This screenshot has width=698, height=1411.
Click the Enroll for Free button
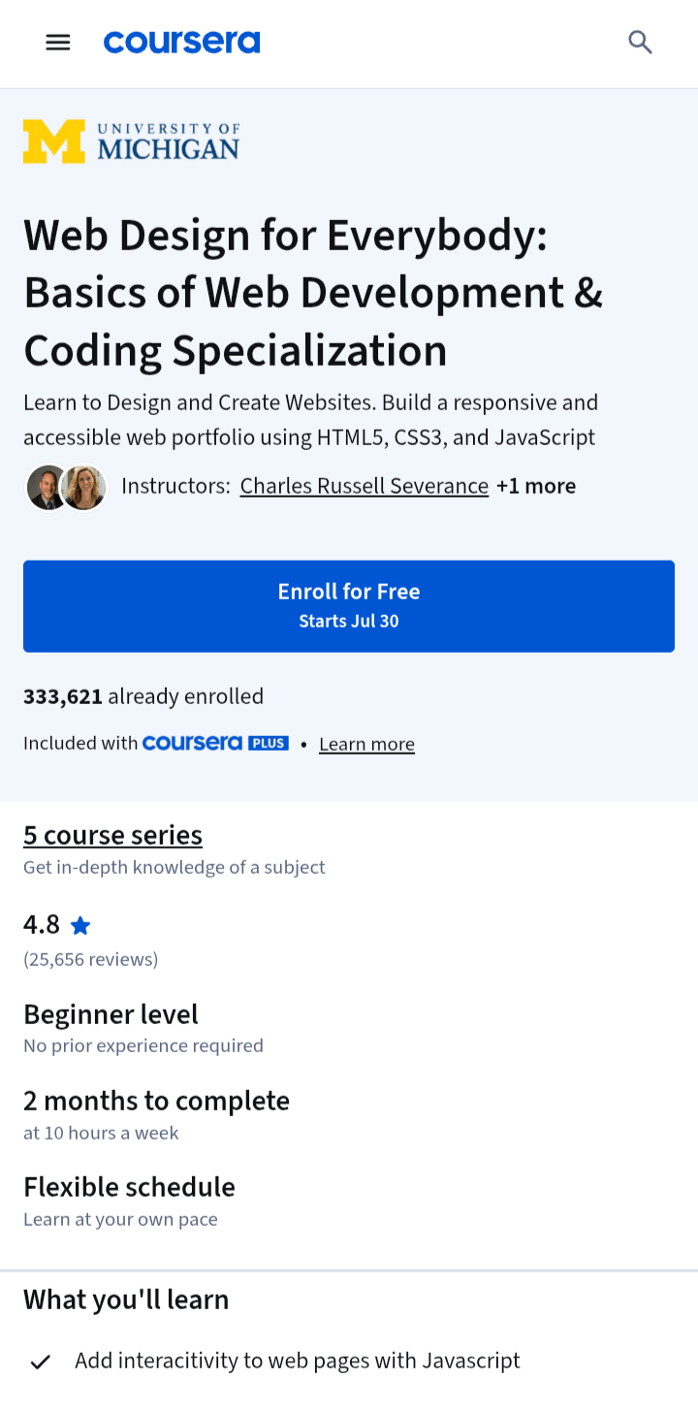pos(349,606)
